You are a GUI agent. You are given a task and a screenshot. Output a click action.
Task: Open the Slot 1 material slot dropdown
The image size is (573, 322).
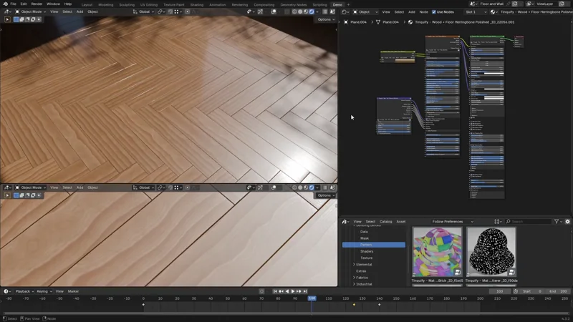(476, 11)
